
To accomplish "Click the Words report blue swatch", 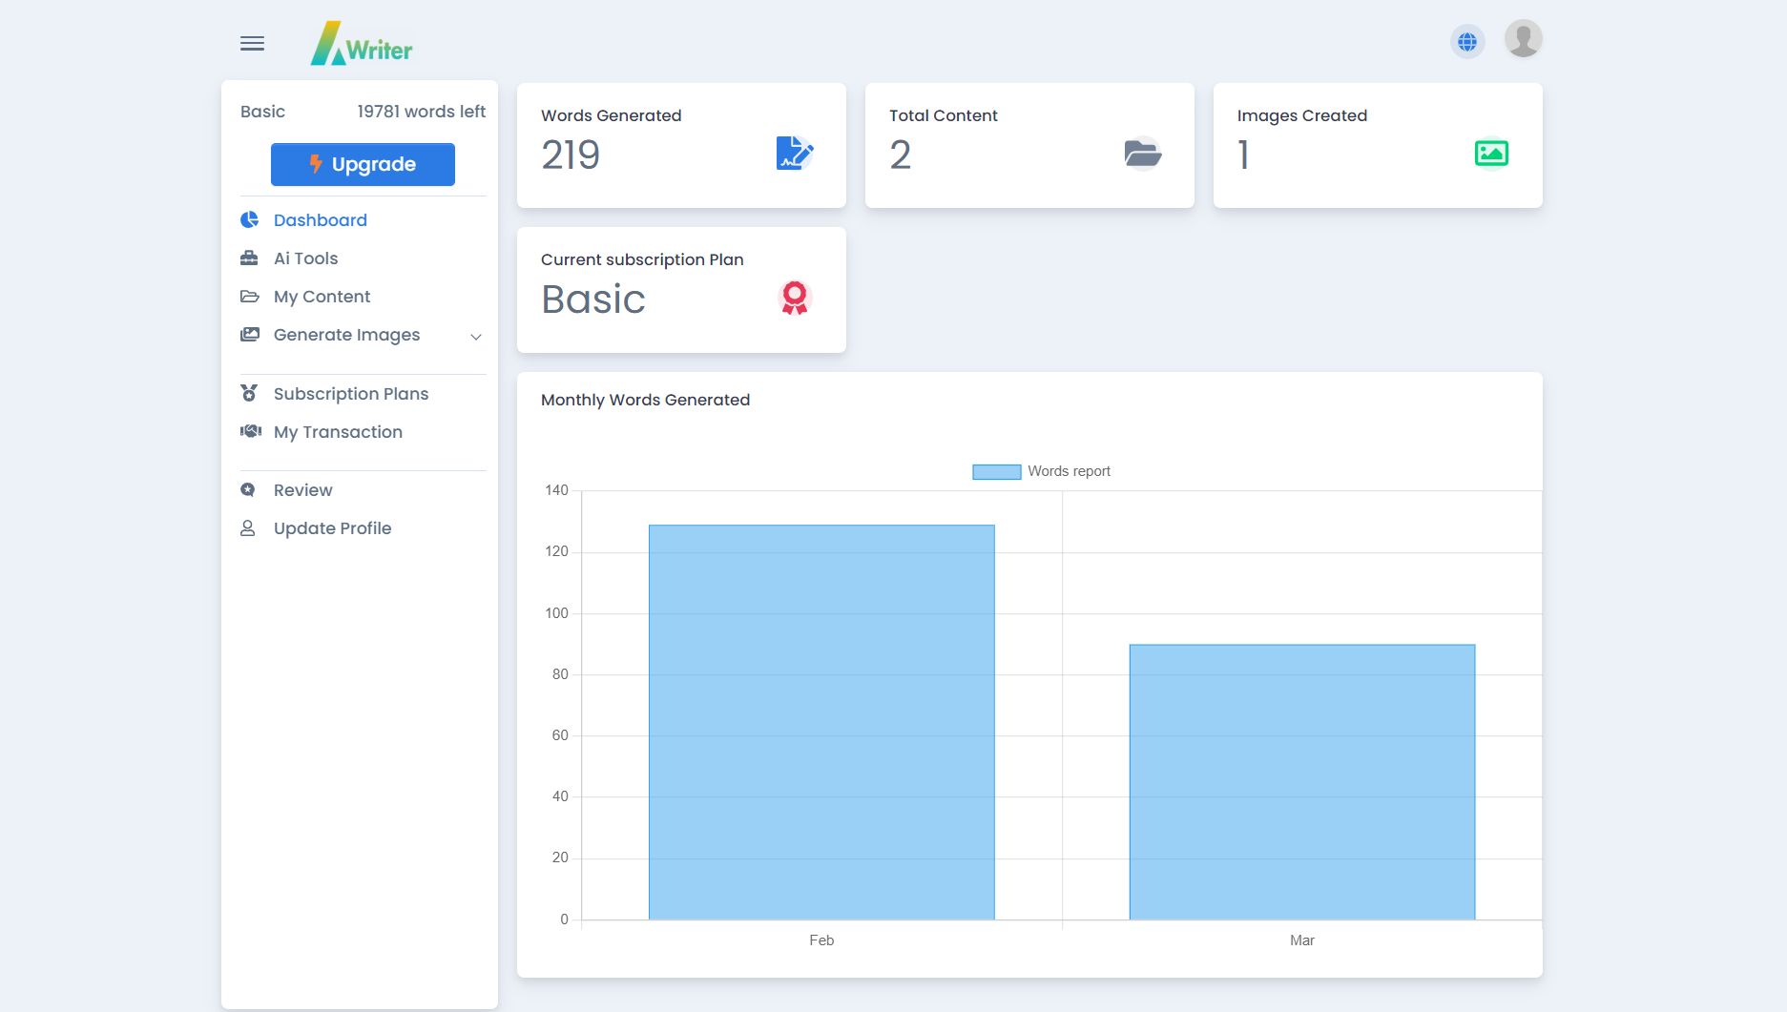I will point(996,472).
